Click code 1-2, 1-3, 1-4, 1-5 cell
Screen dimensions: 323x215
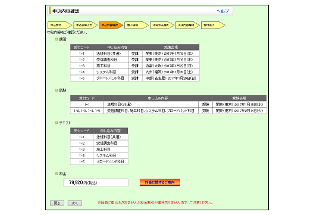(87, 111)
